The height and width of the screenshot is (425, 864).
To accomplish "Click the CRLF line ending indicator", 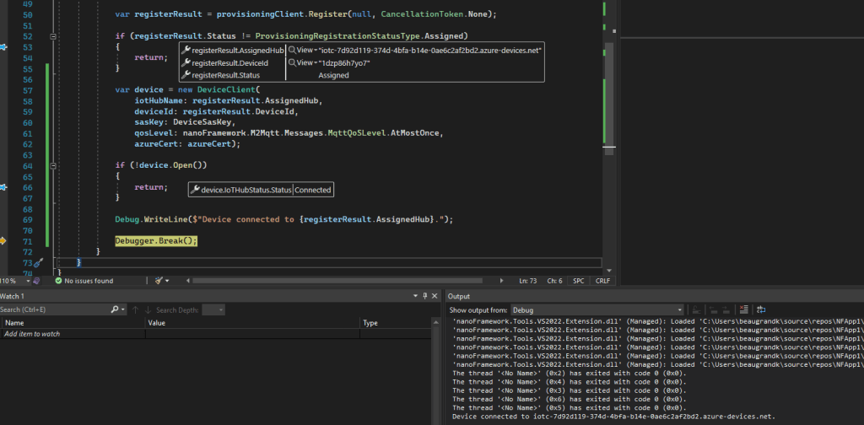I will click(x=602, y=280).
